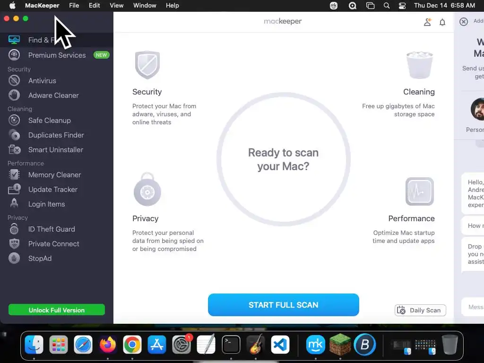This screenshot has height=363, width=484.
Task: Open Duplicates Finder icon in sidebar
Action: pyautogui.click(x=14, y=135)
